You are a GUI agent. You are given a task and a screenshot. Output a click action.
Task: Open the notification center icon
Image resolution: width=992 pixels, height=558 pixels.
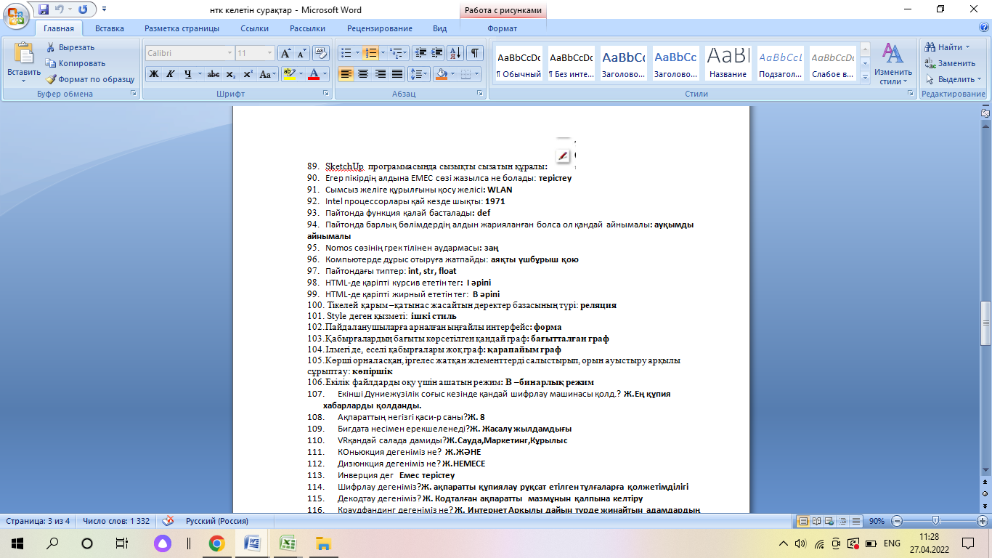(x=967, y=543)
